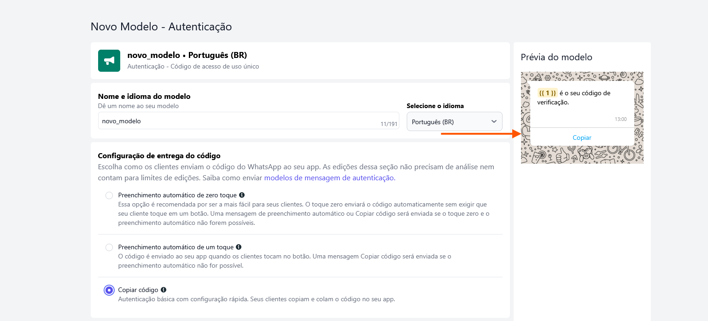Click the Copiar button in message preview
The width and height of the screenshot is (708, 321).
coord(582,138)
